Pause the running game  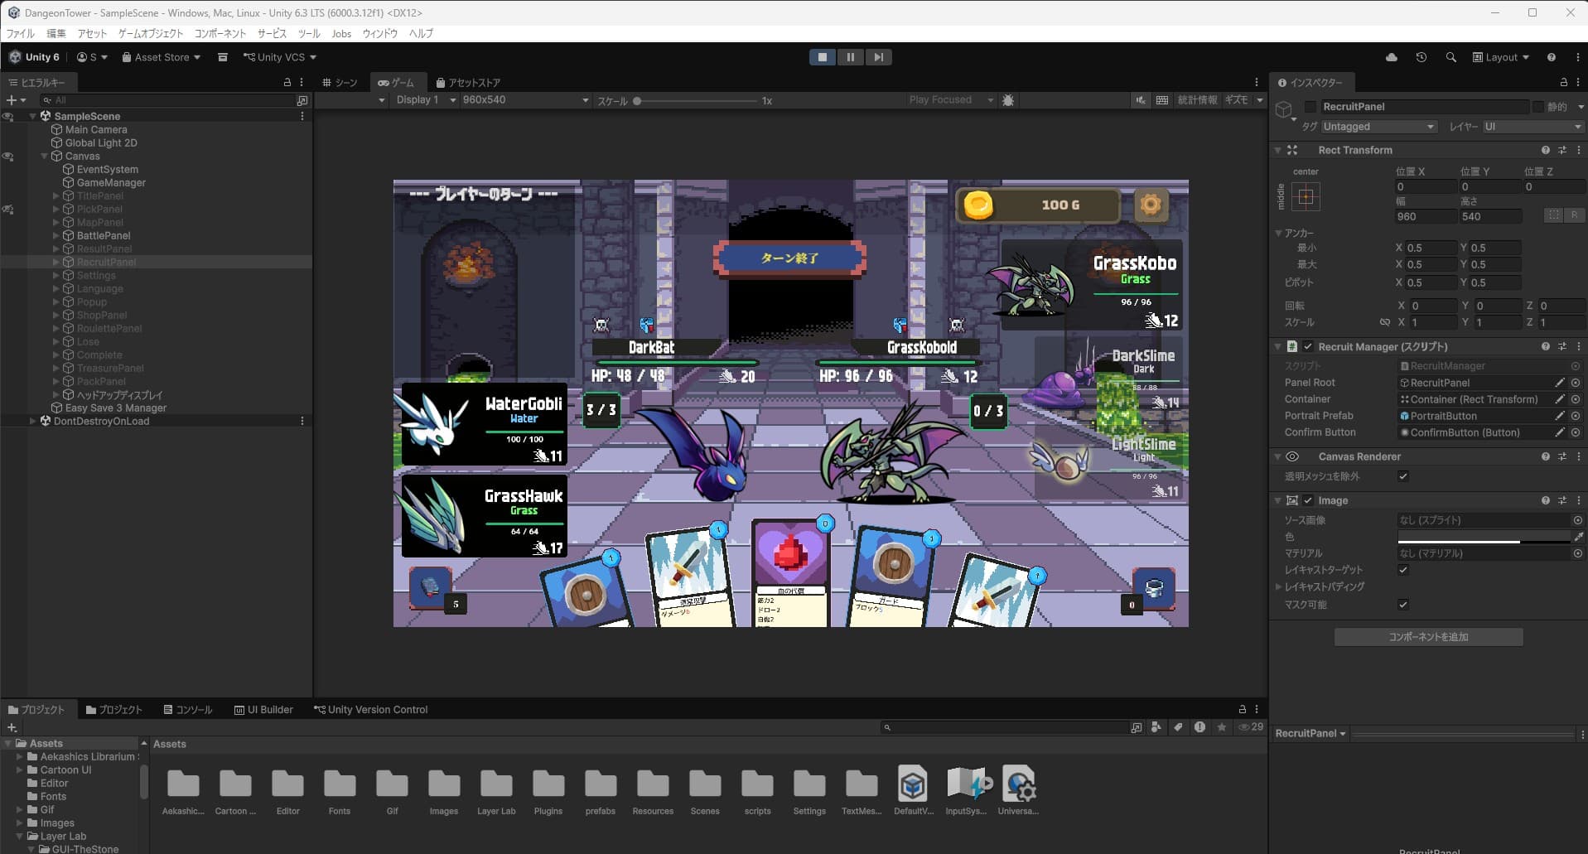(x=850, y=57)
